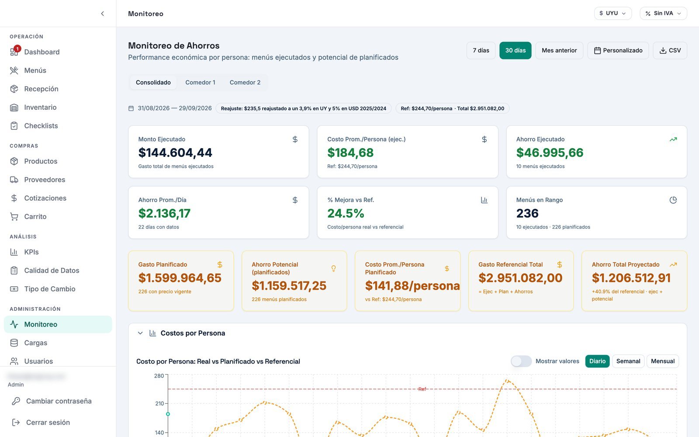Screen dimensions: 699x437
Task: Click the Ahorro Potencial lightbulb icon
Action: point(333,268)
